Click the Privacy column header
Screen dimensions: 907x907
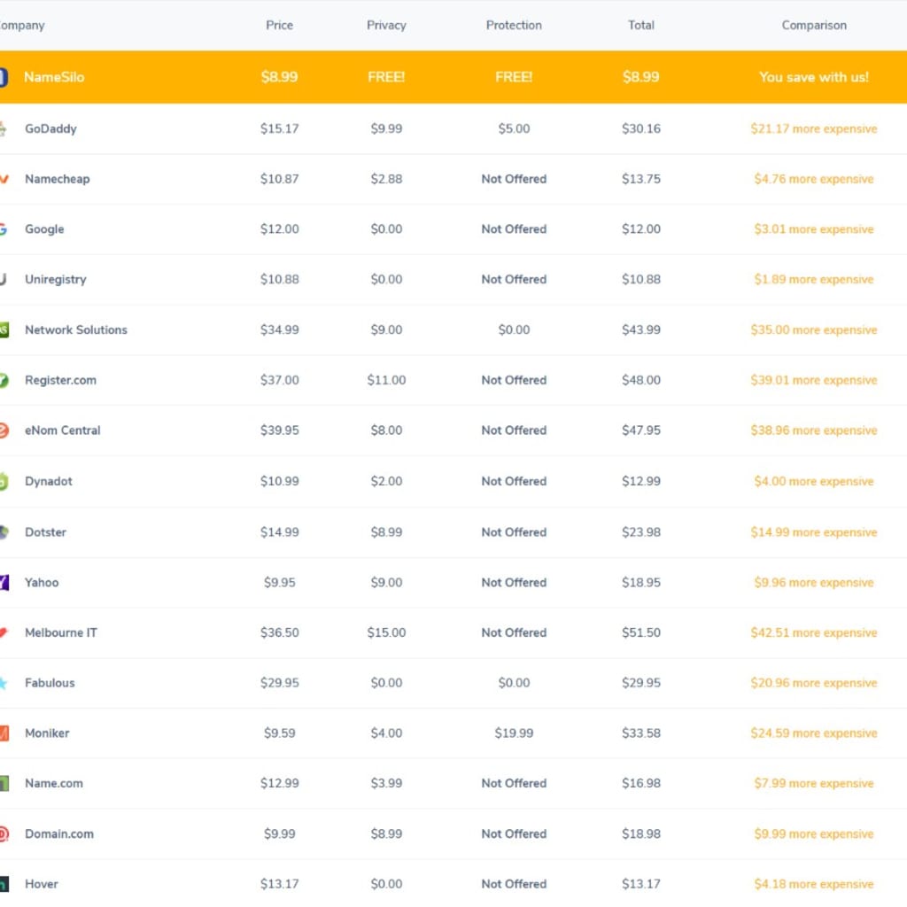click(x=386, y=26)
